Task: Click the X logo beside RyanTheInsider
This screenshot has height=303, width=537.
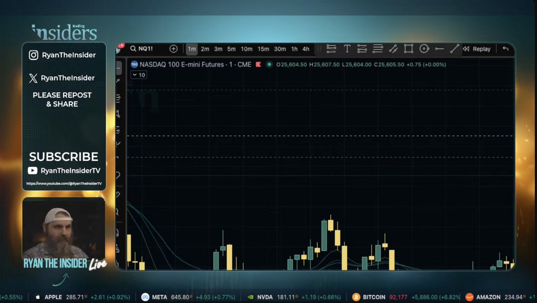Action: (33, 78)
